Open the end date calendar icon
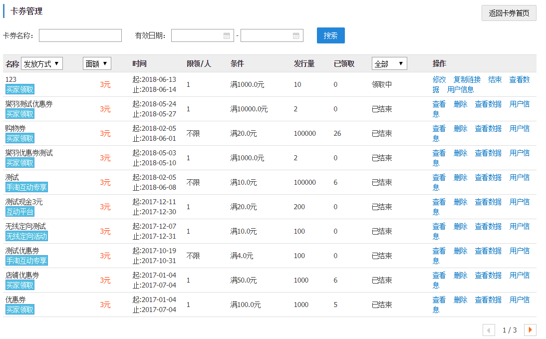 [x=296, y=35]
